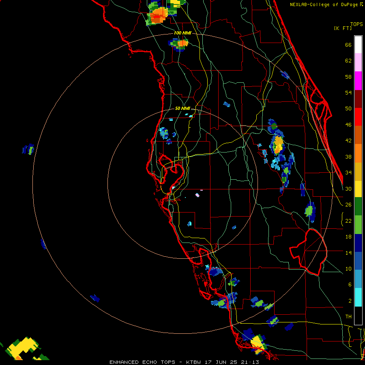Click the 38 value on the legend
365x365 pixels.
click(x=348, y=157)
